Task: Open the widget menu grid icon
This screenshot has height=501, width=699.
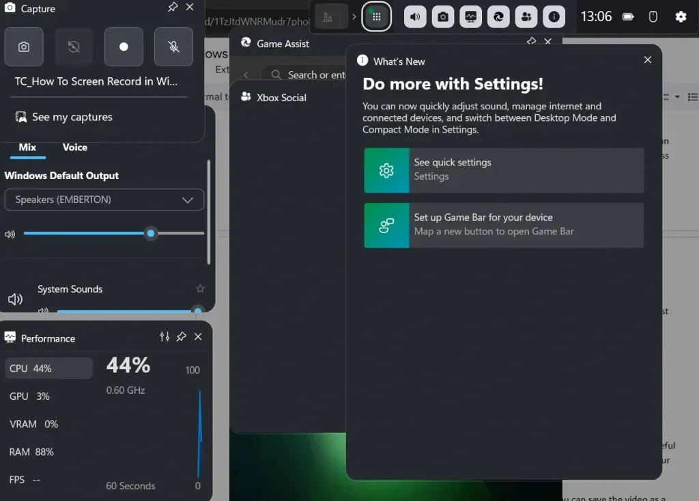Action: [376, 16]
